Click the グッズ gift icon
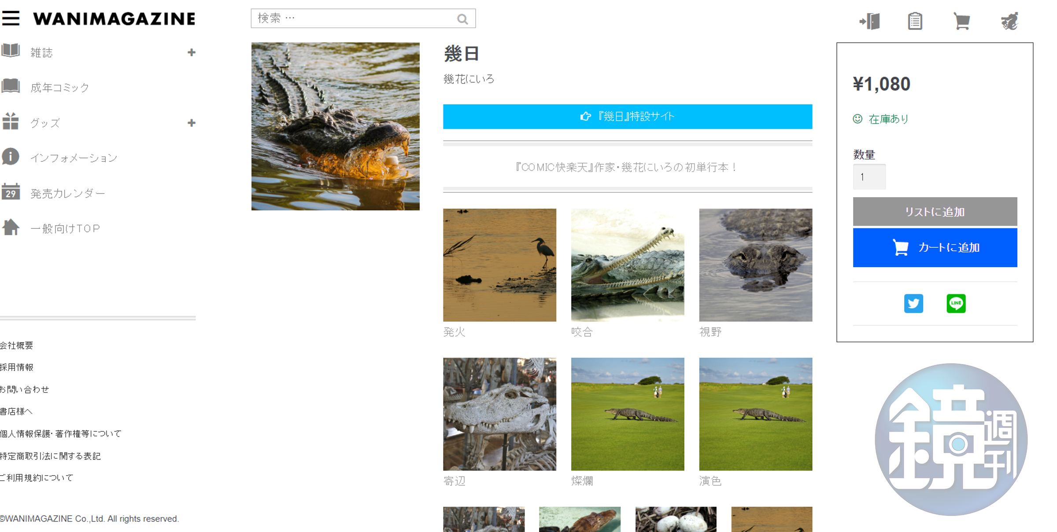The height and width of the screenshot is (532, 1057). tap(11, 121)
